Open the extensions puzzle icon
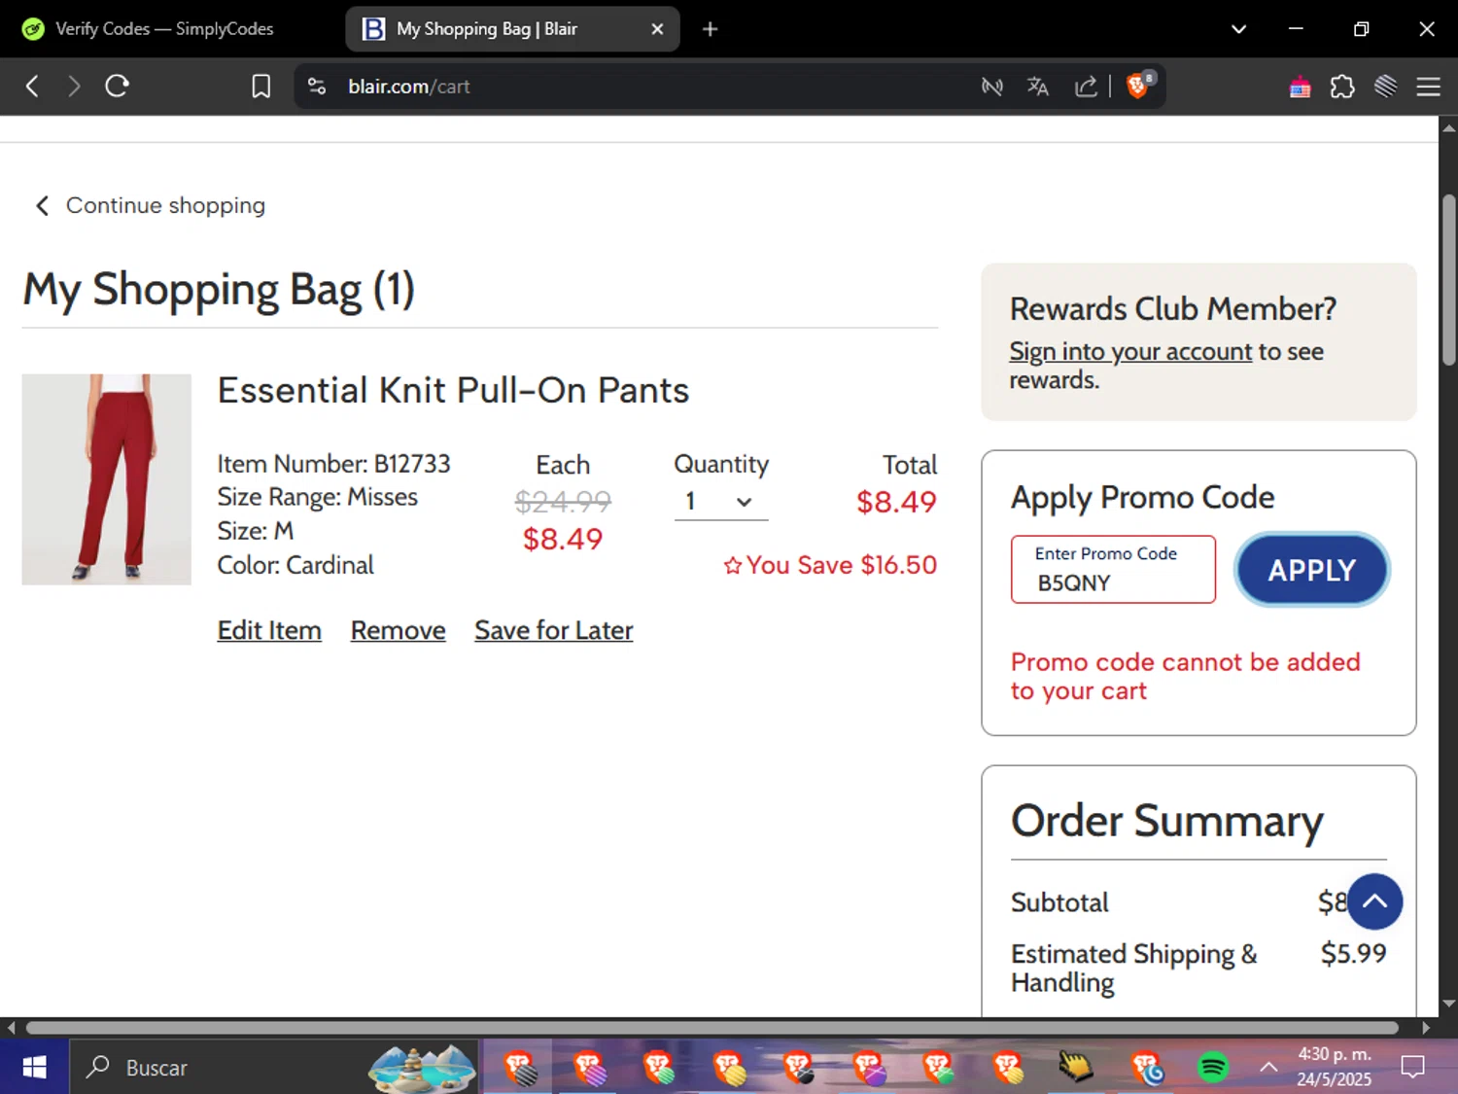 pos(1342,87)
